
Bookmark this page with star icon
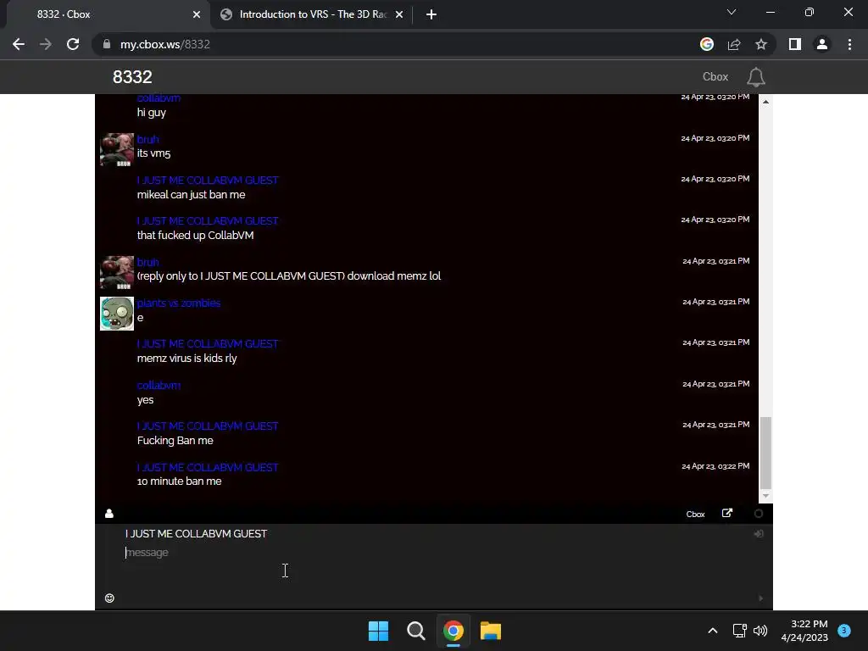pyautogui.click(x=761, y=44)
